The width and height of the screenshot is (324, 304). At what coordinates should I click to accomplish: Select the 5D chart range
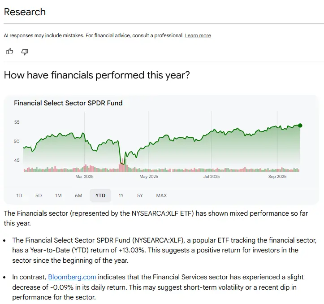(x=39, y=195)
